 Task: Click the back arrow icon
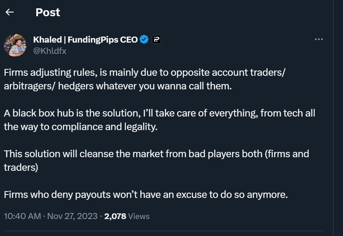(x=10, y=12)
